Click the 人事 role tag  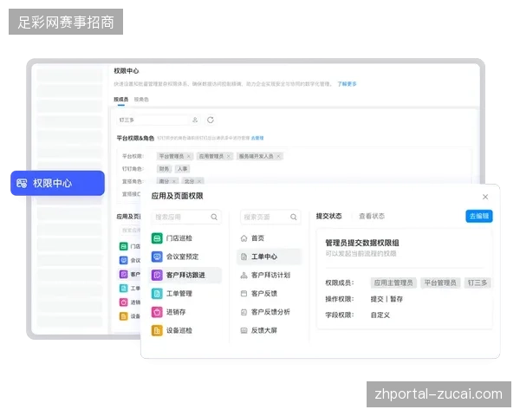click(x=182, y=169)
